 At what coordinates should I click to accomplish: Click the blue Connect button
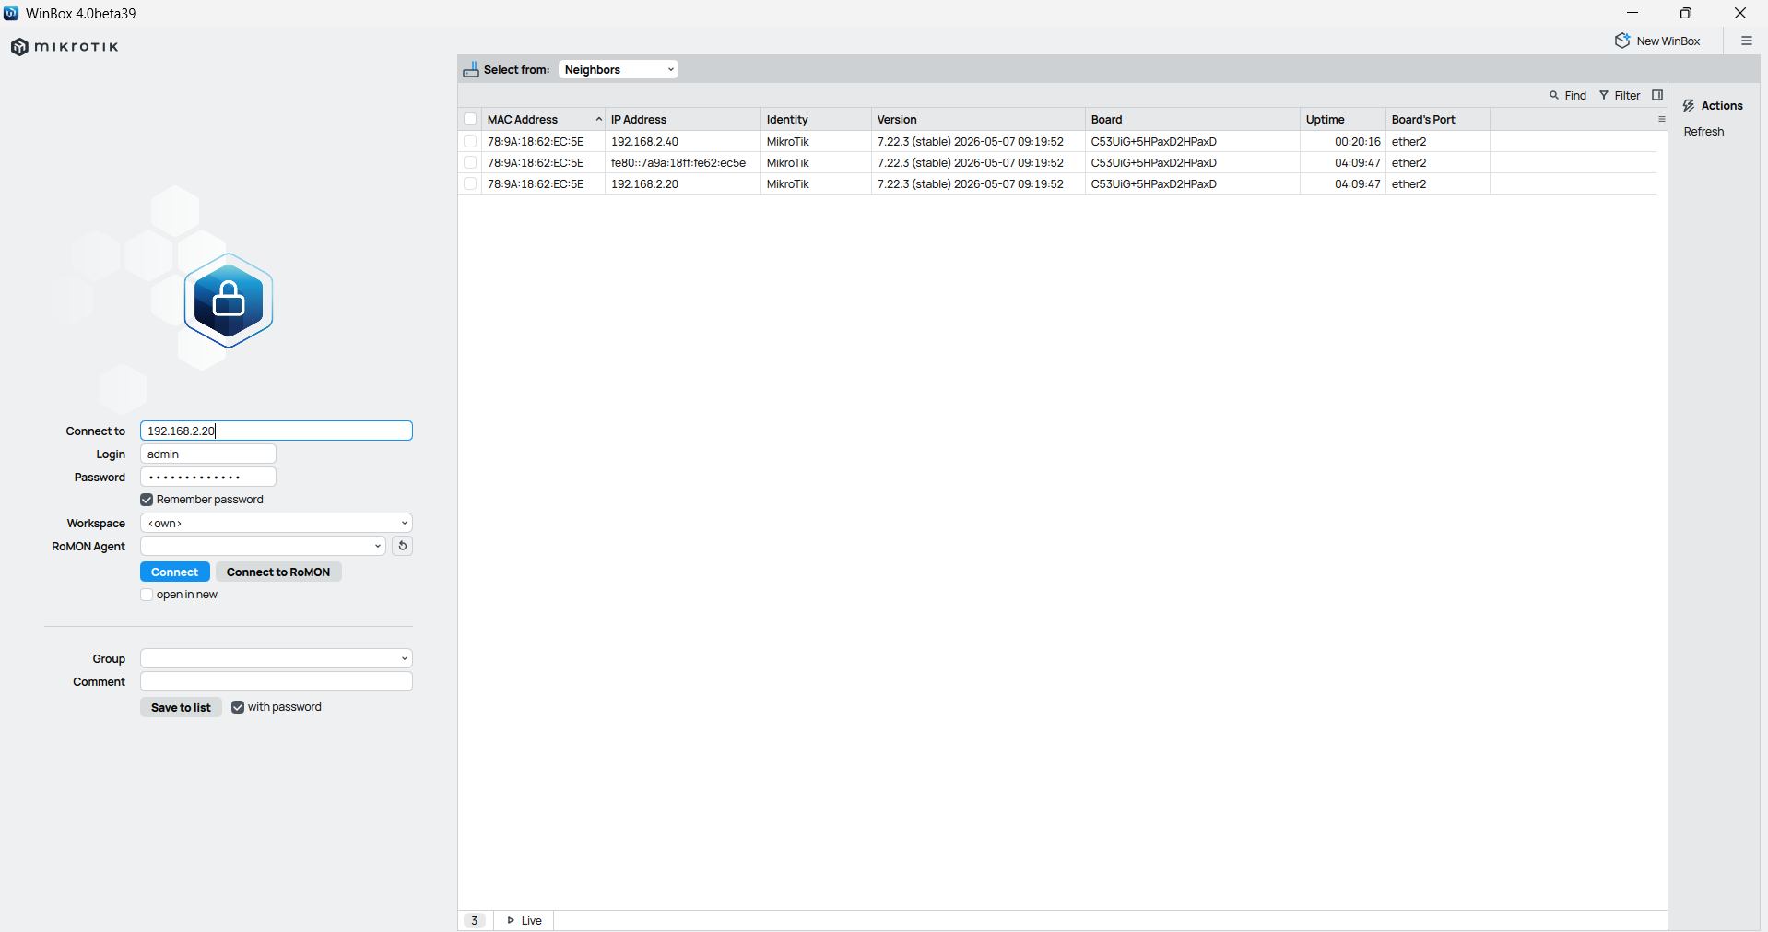(175, 572)
